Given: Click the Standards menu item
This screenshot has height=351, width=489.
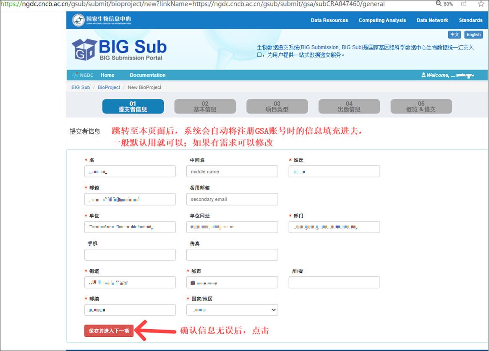Looking at the screenshot, I should coord(471,20).
